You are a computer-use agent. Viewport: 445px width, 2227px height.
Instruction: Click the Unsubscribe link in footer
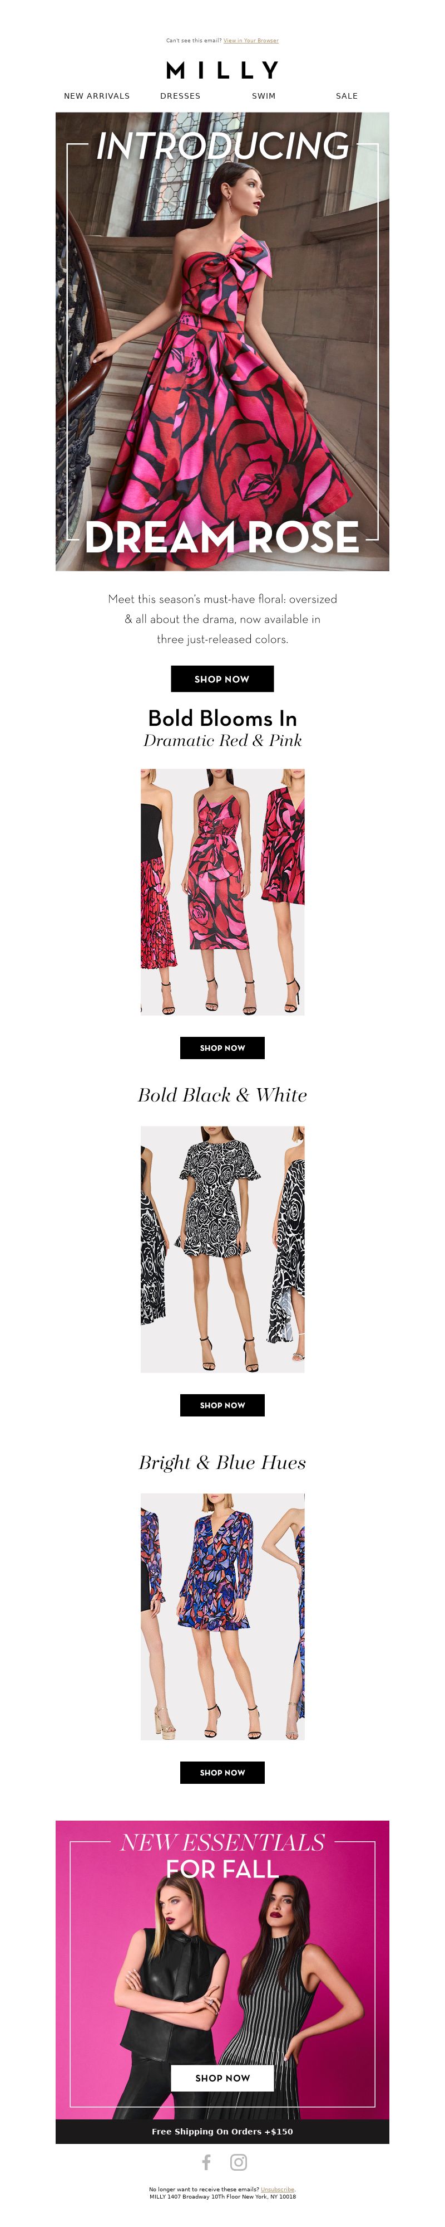pyautogui.click(x=278, y=2190)
